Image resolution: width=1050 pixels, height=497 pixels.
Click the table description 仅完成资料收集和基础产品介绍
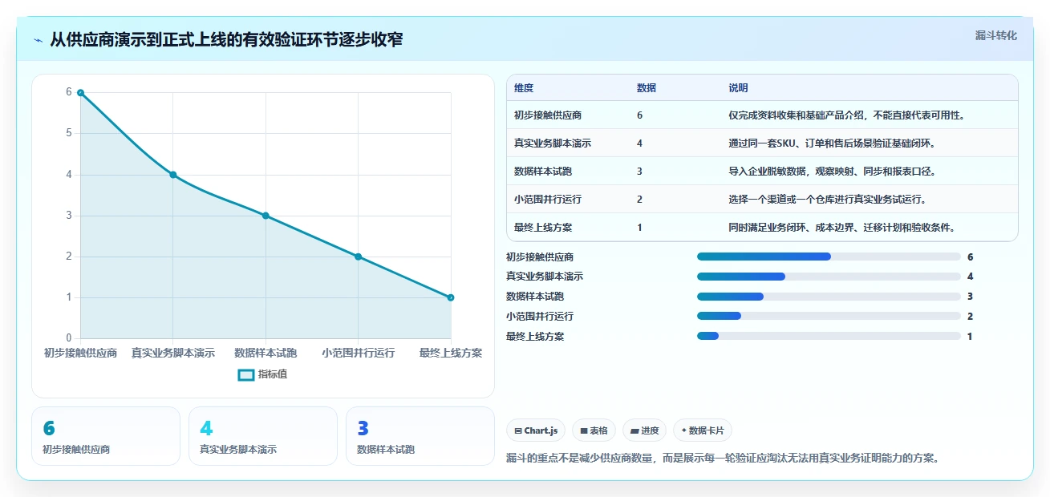(846, 115)
